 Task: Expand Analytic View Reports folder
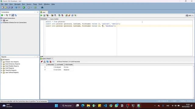click(x=2, y=62)
